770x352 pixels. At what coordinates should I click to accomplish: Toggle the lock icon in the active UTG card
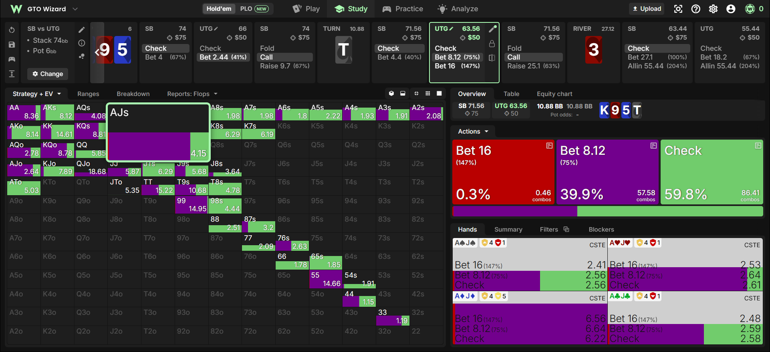[x=492, y=44]
